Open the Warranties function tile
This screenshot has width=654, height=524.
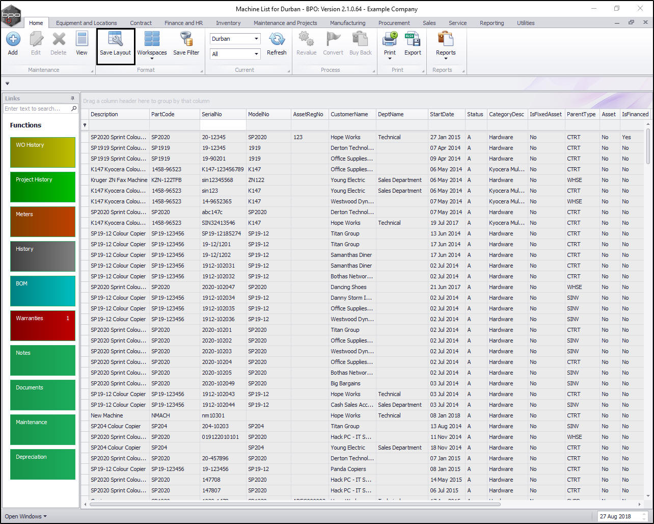[x=43, y=326]
